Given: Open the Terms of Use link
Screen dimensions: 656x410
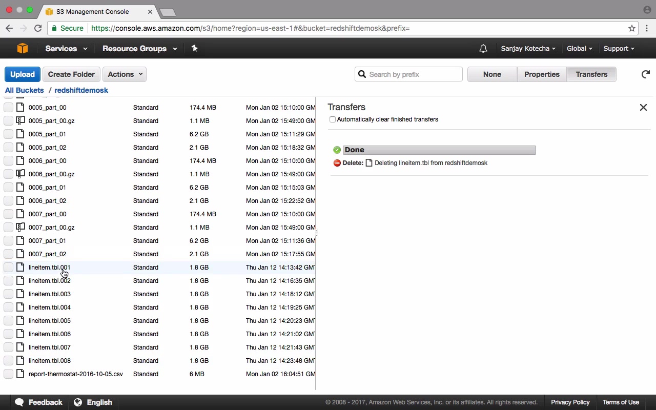Looking at the screenshot, I should tap(621, 402).
